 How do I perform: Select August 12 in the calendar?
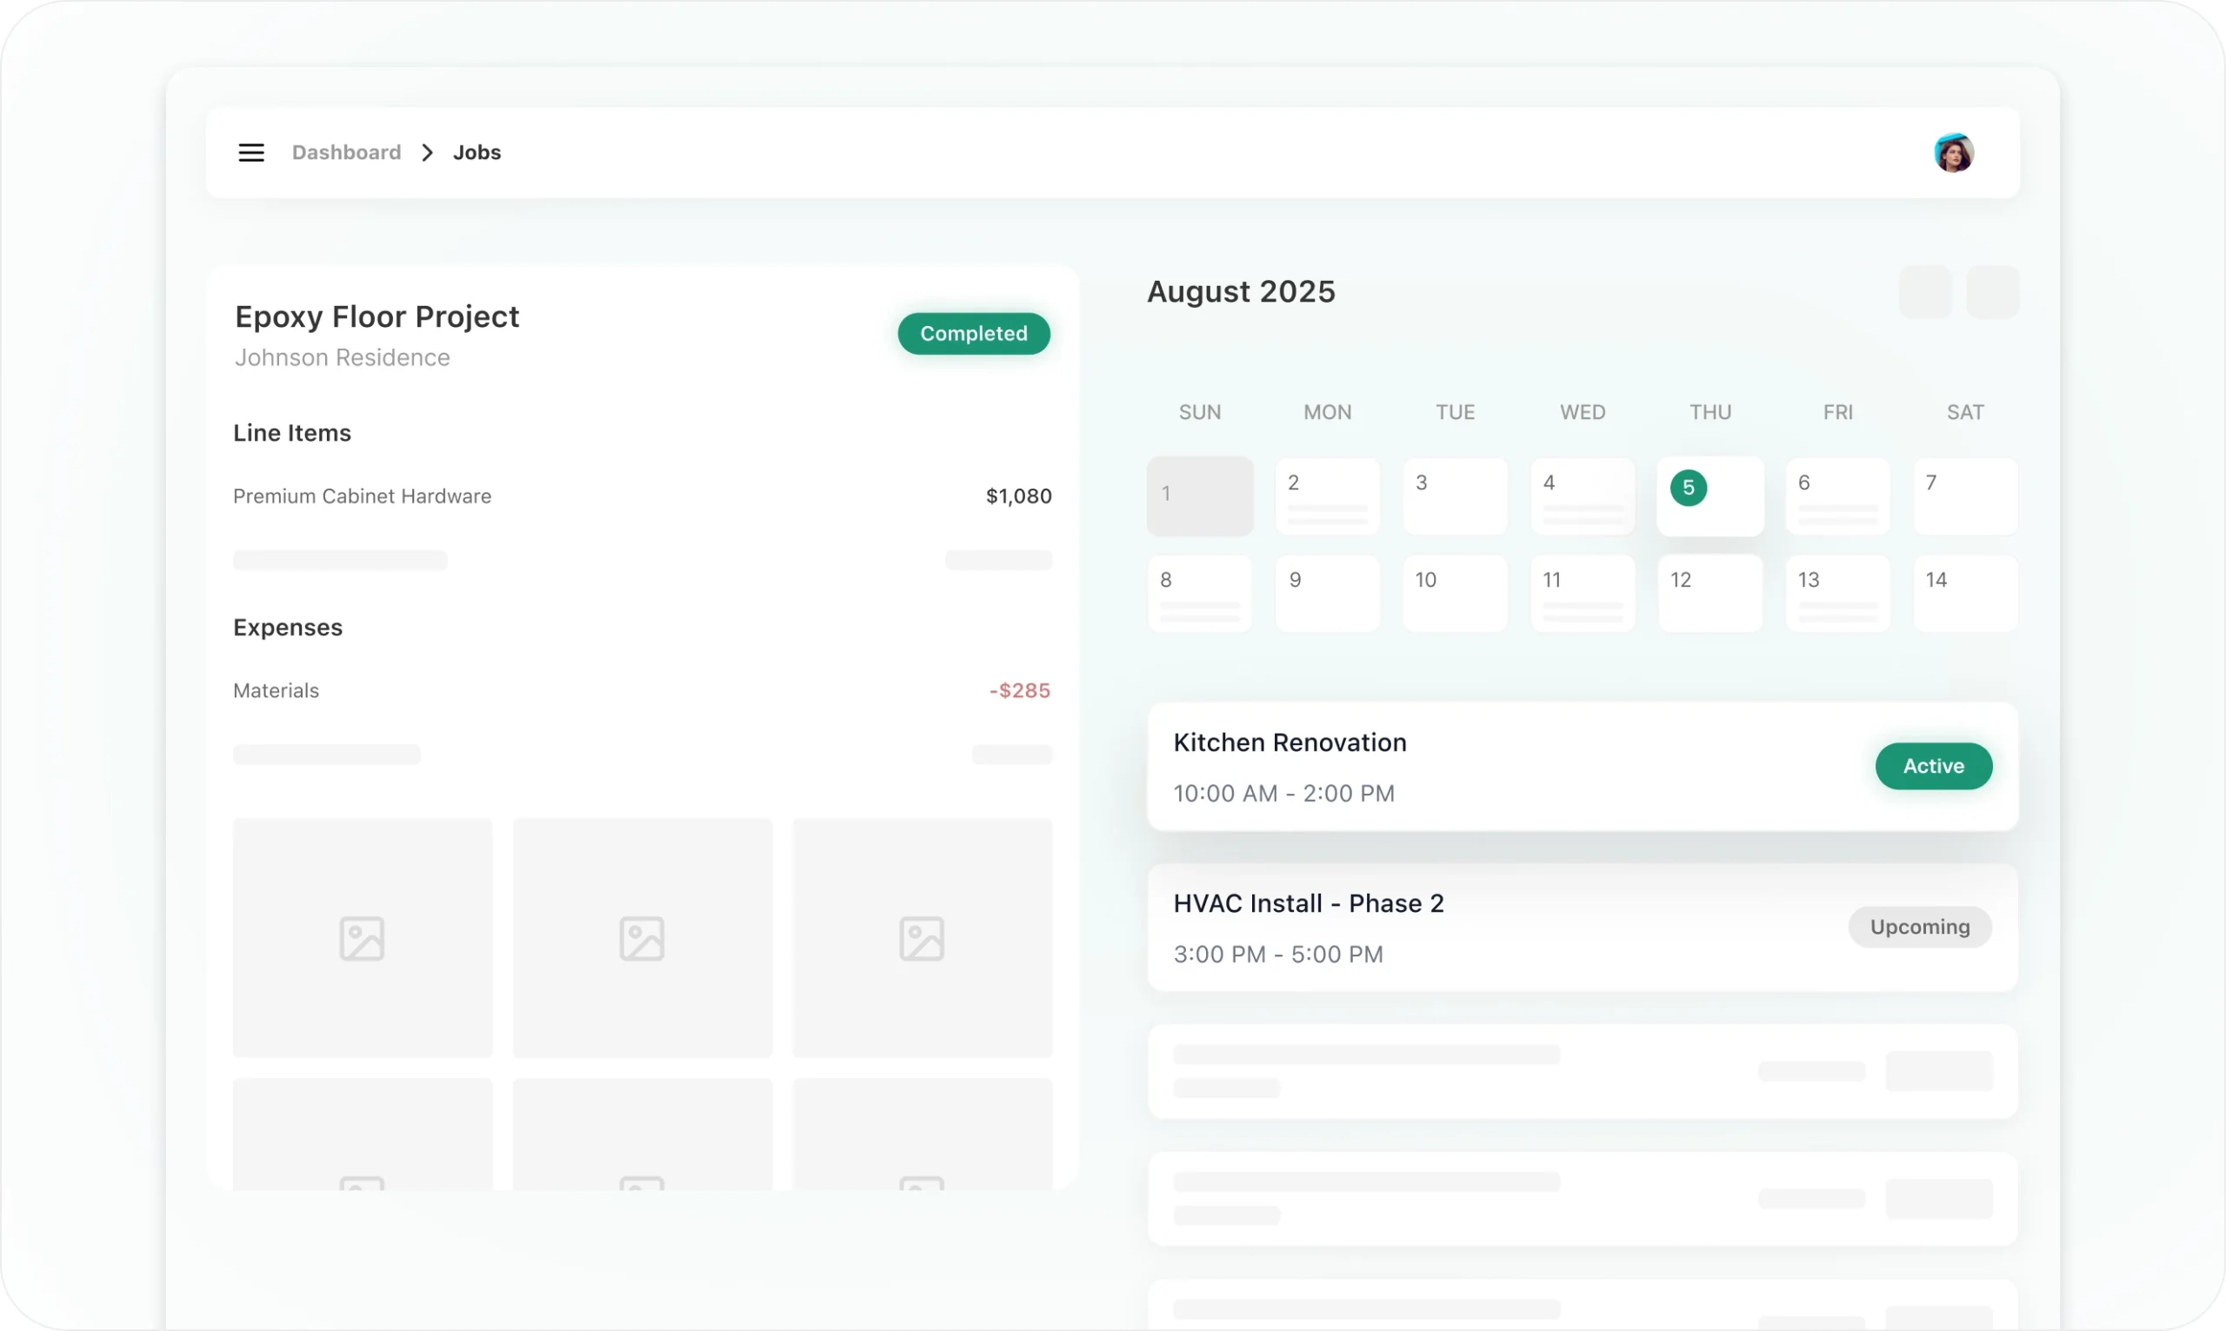tap(1709, 593)
